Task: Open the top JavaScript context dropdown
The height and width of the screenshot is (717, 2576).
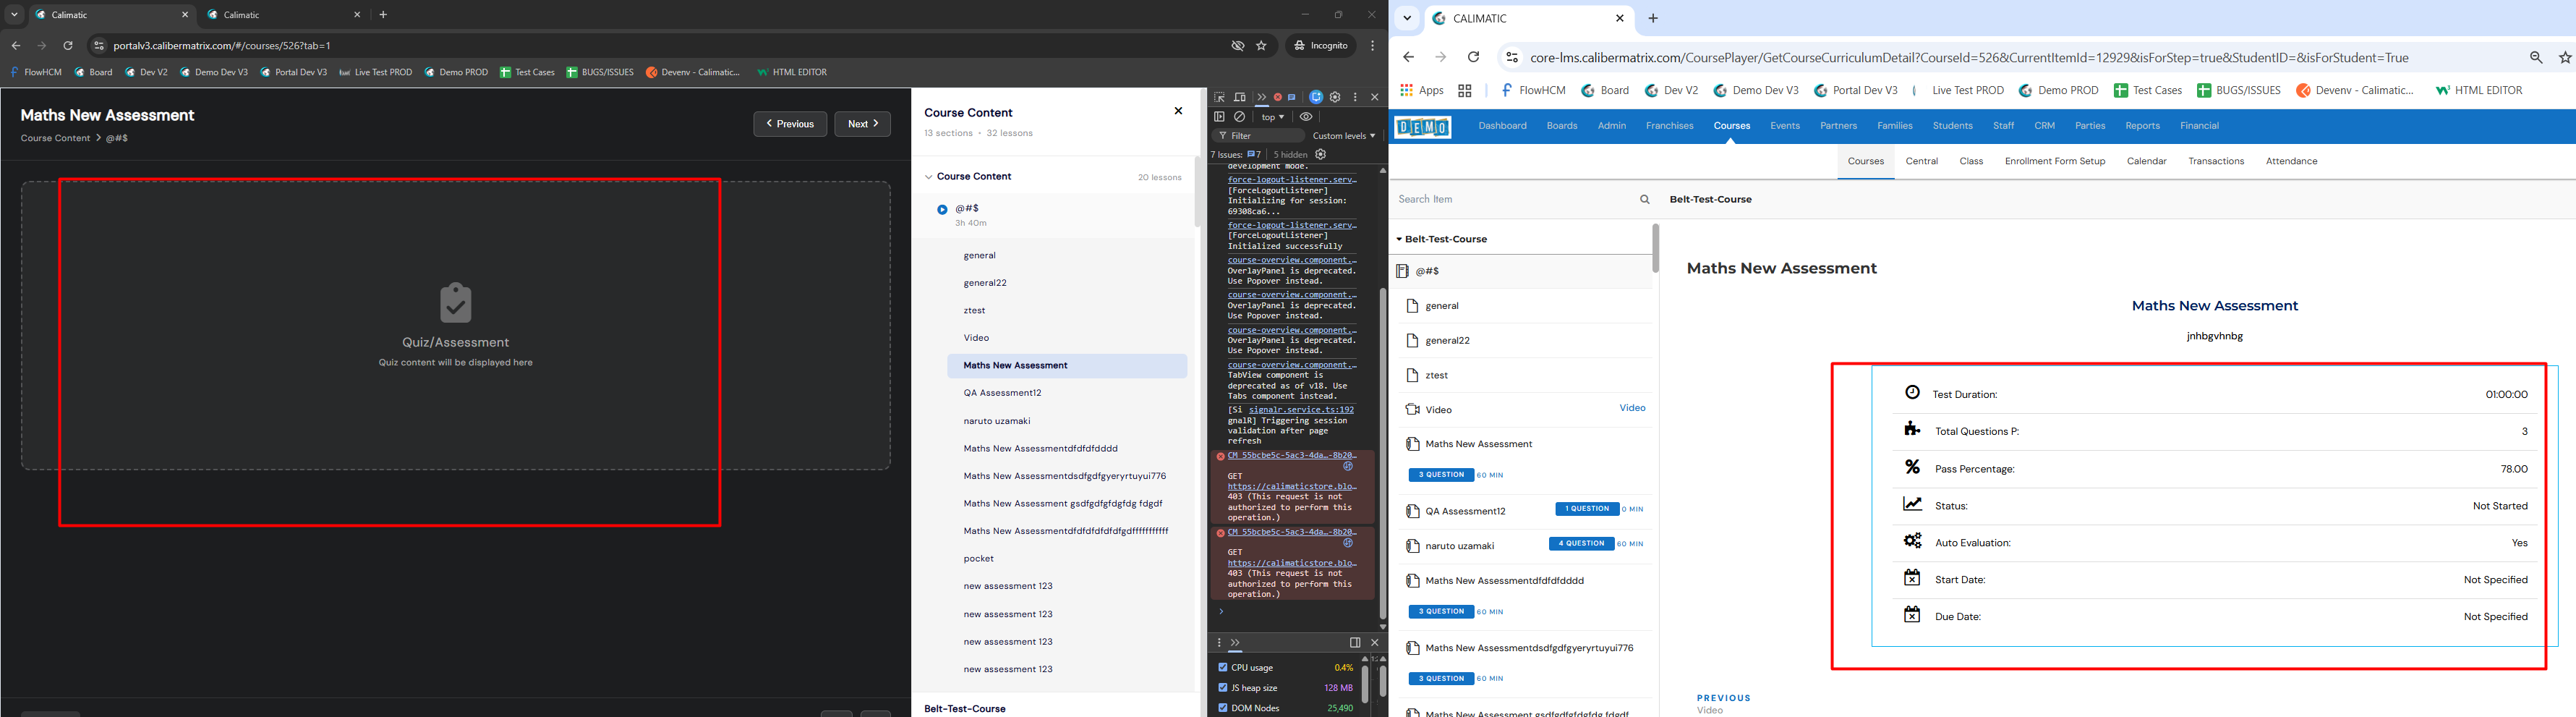Action: (1272, 117)
